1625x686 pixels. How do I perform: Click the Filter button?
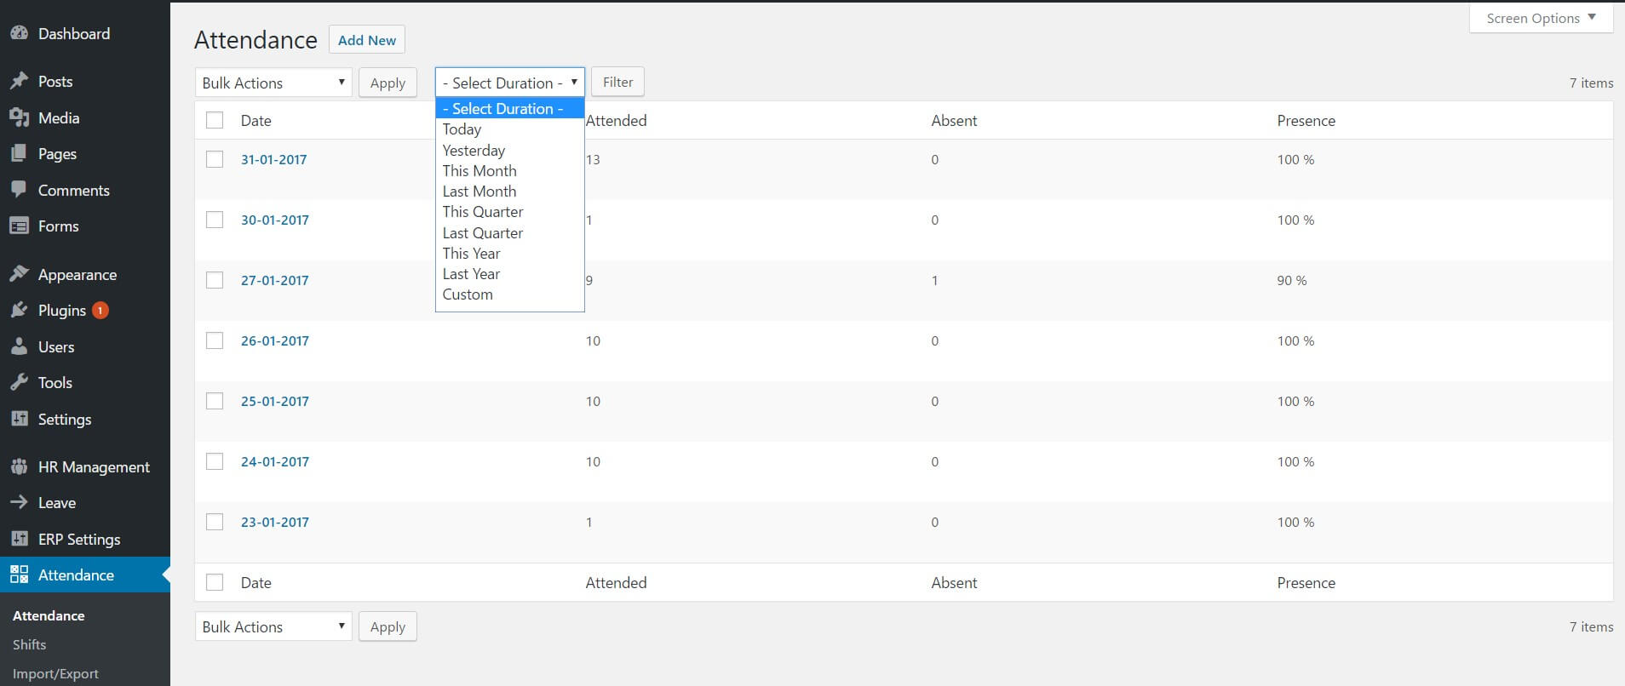coord(617,83)
